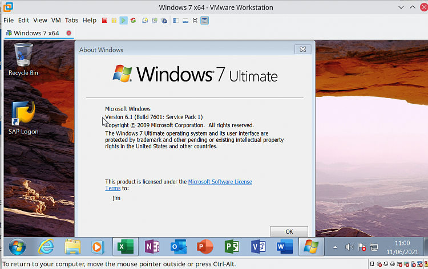Select the Windows 7 x64 tab
428x269 pixels.
[x=37, y=33]
